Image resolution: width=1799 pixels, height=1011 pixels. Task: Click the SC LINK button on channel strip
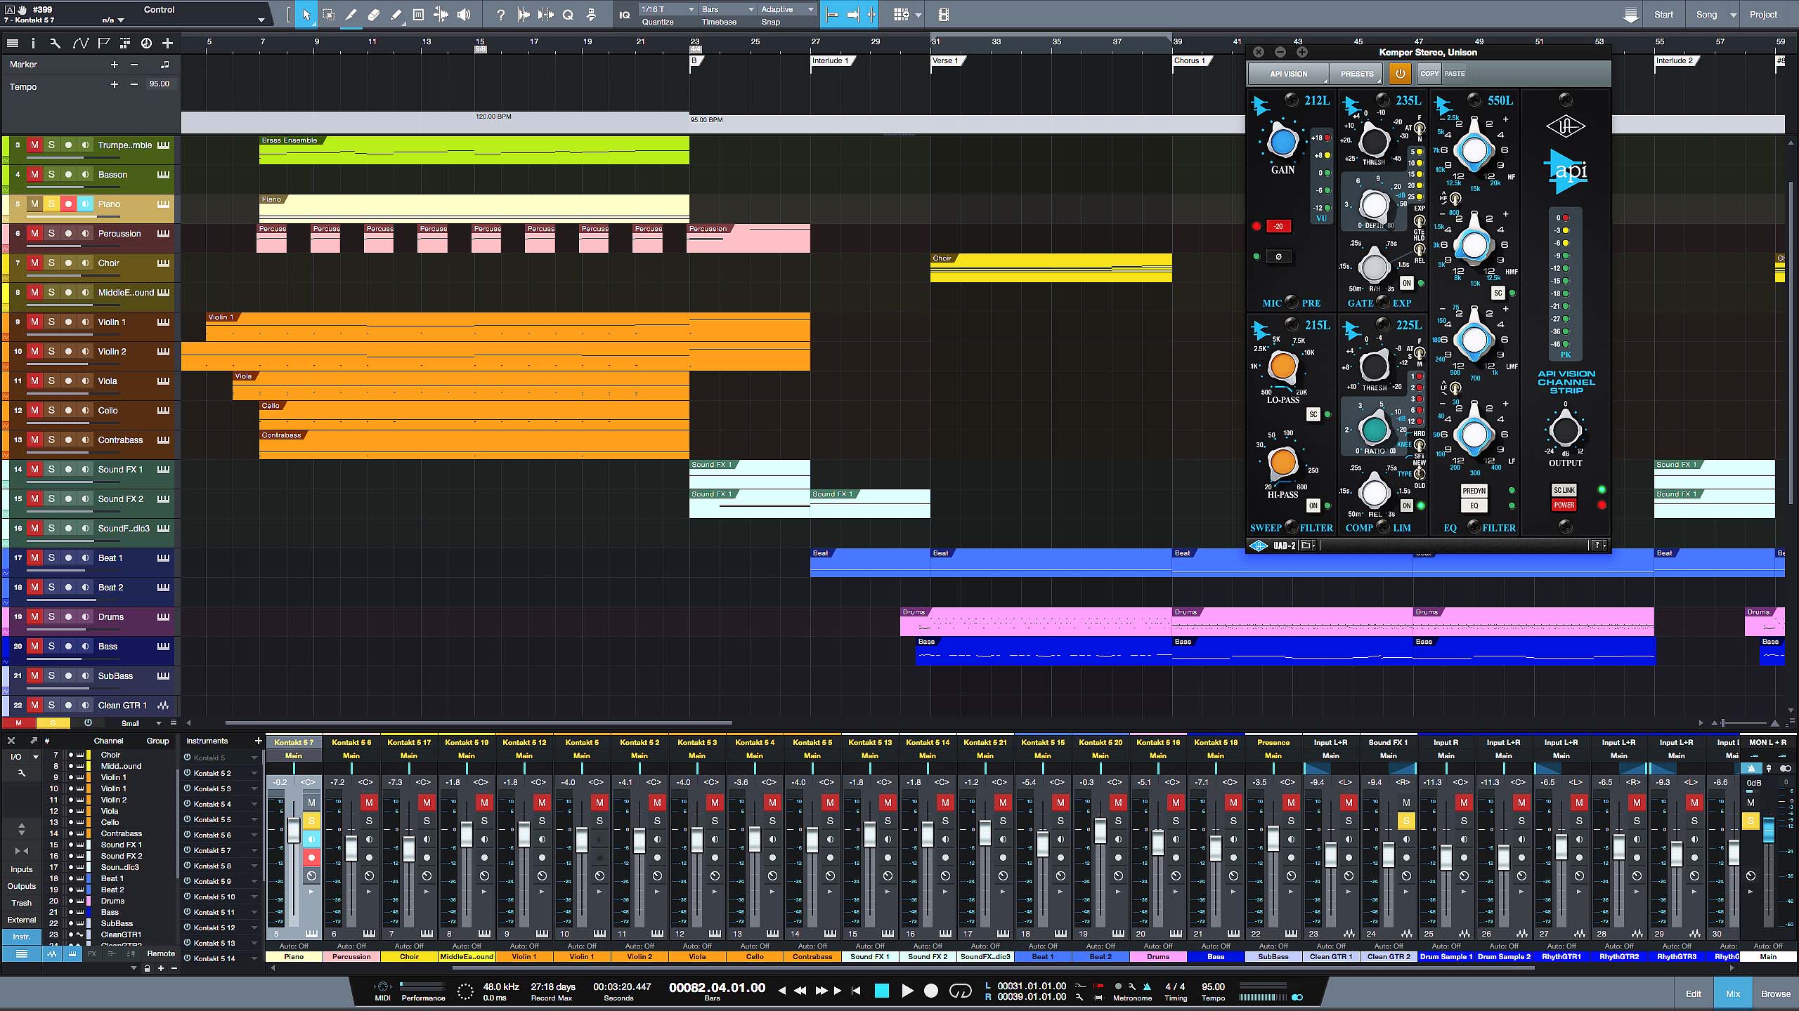(x=1564, y=490)
